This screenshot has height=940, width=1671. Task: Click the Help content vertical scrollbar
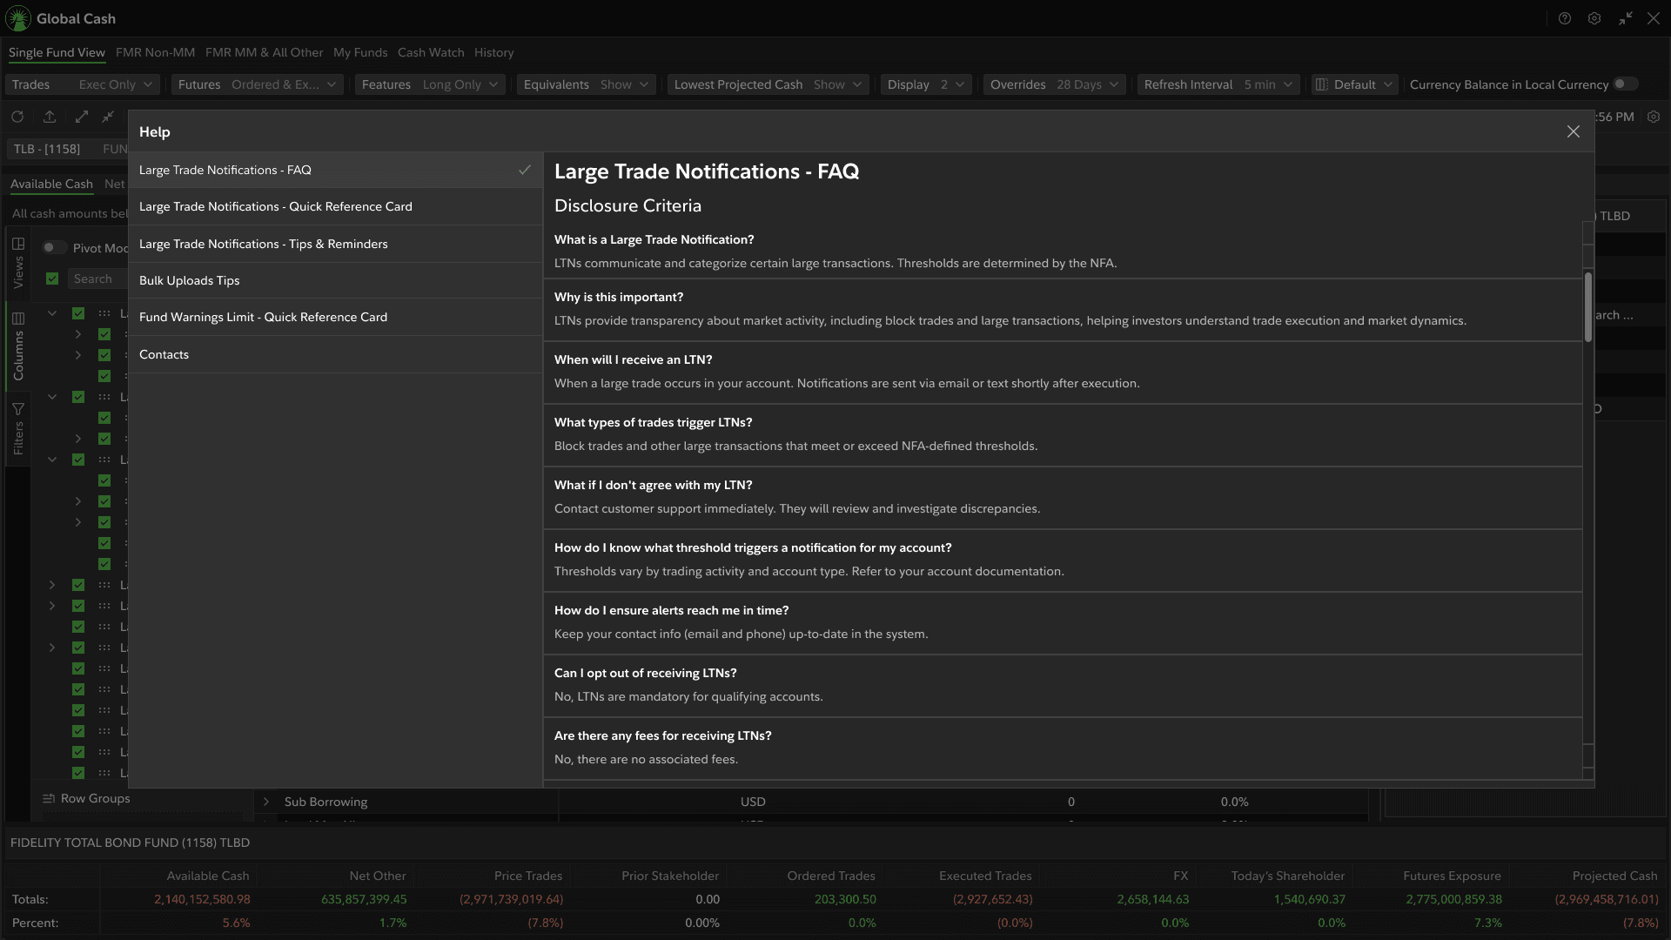click(x=1587, y=307)
